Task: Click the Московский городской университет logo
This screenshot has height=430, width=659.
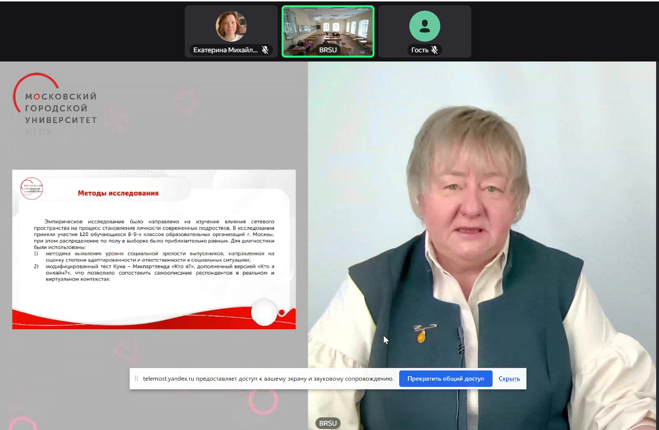Action: coord(55,104)
